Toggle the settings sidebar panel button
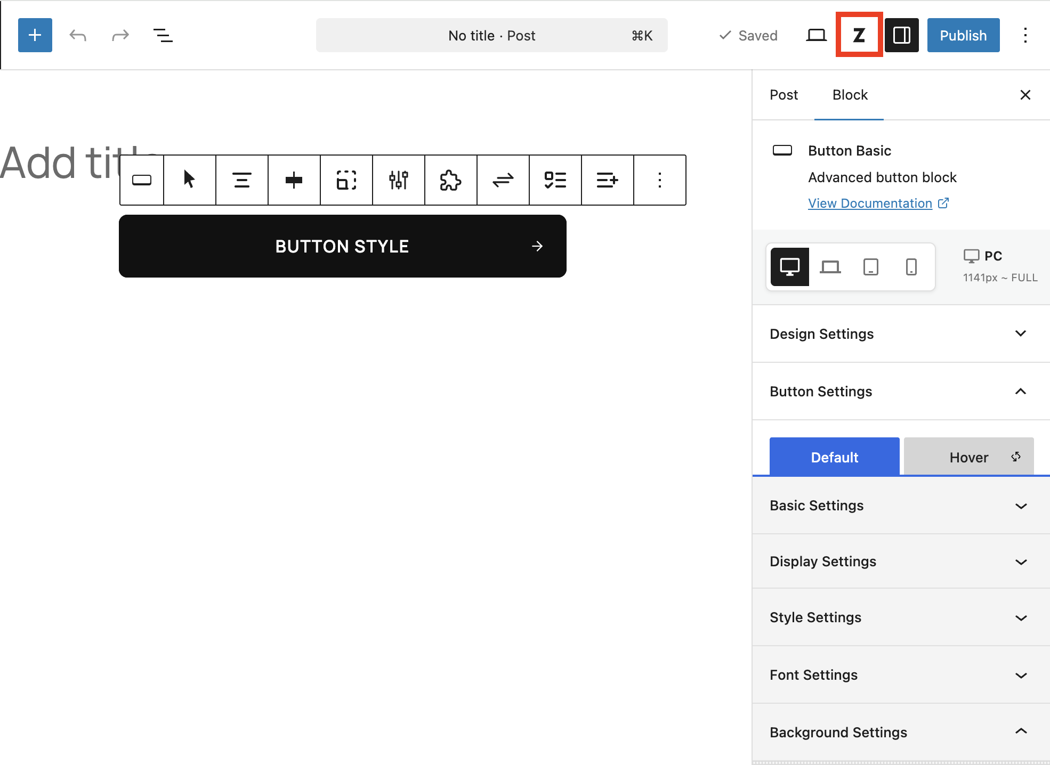 (x=901, y=35)
